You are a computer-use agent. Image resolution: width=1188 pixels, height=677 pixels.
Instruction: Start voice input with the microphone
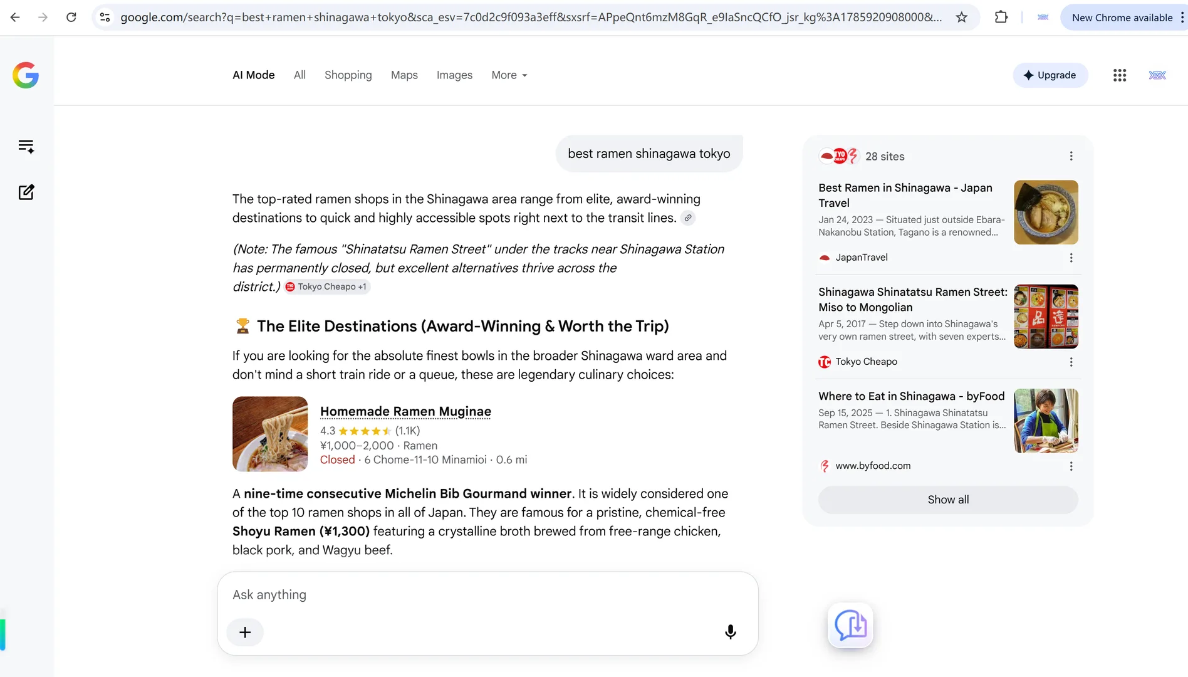click(731, 632)
